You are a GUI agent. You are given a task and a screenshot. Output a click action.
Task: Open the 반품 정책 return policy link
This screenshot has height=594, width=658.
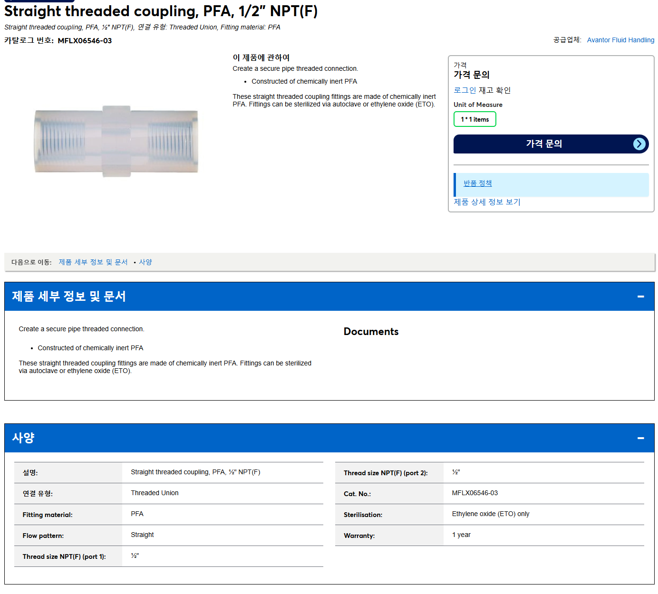point(477,183)
